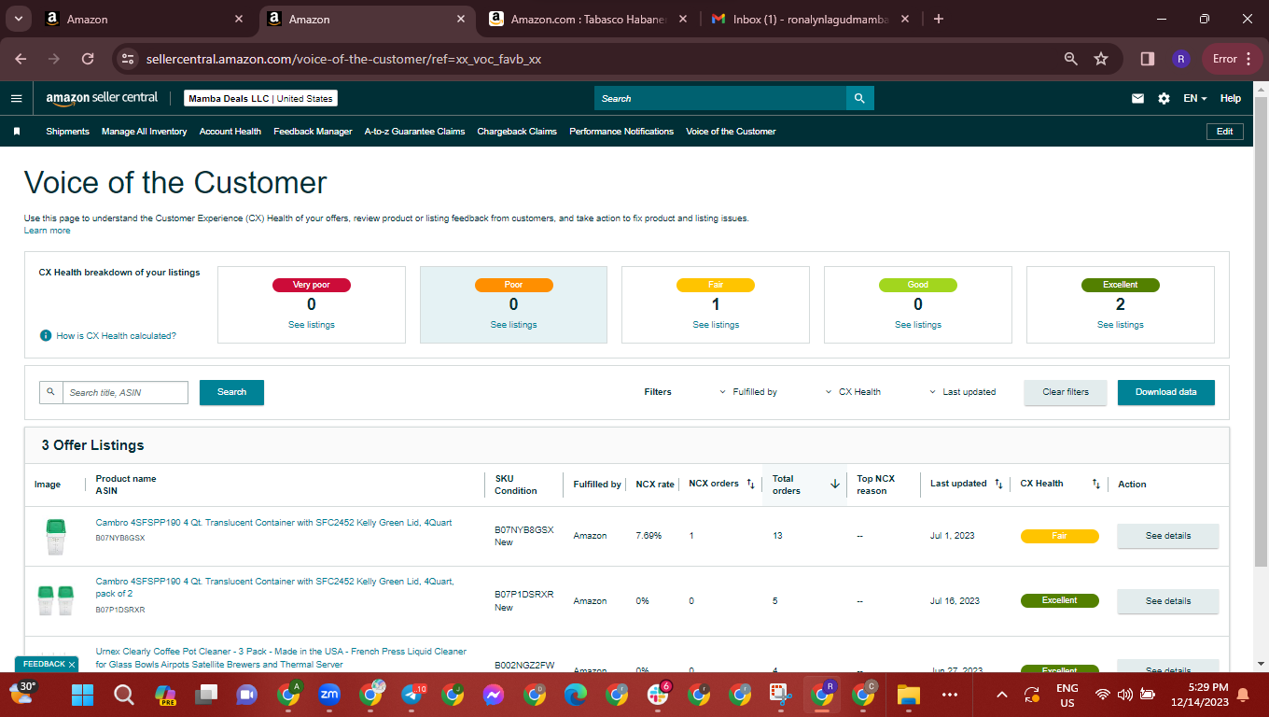Open the Mamba Deals LLC account switcher
The width and height of the screenshot is (1269, 717).
(x=260, y=98)
